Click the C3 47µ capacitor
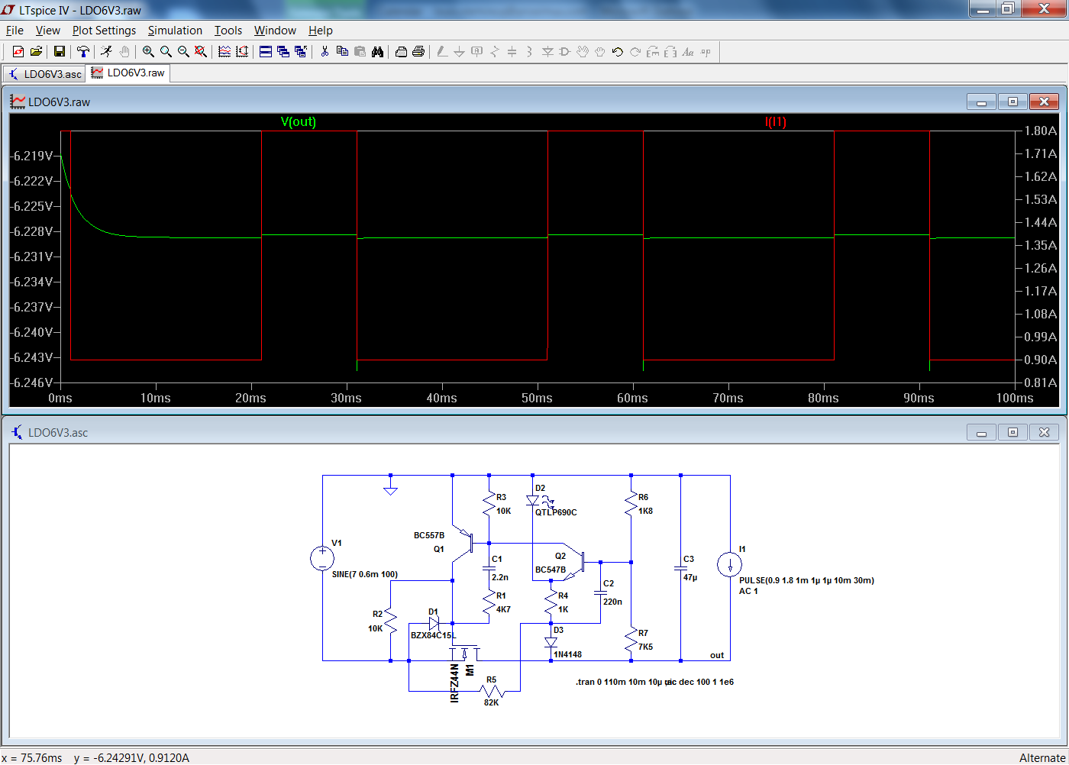This screenshot has height=765, width=1069. coord(681,568)
